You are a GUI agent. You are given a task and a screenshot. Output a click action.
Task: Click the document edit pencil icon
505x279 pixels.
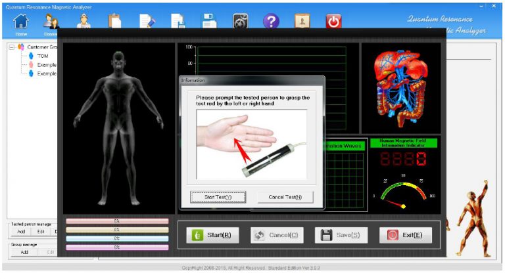click(x=147, y=22)
